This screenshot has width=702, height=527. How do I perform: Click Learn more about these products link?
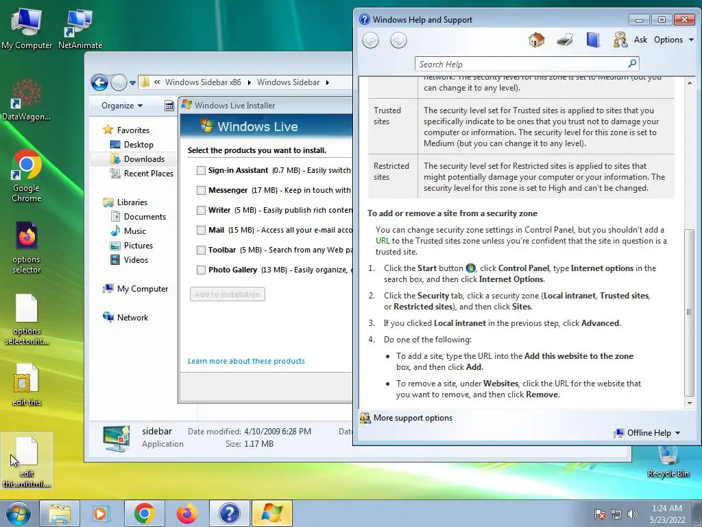pyautogui.click(x=246, y=361)
